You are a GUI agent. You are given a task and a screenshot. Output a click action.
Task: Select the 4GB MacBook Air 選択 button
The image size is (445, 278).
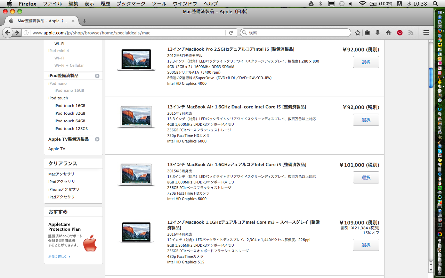click(366, 120)
